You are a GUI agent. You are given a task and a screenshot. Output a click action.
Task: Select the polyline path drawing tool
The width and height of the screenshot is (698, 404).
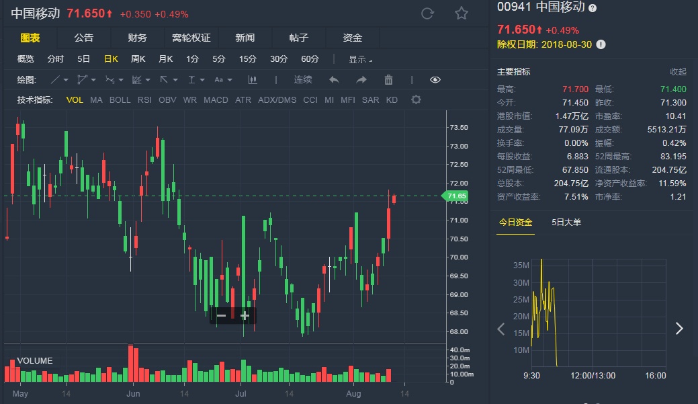(82, 80)
